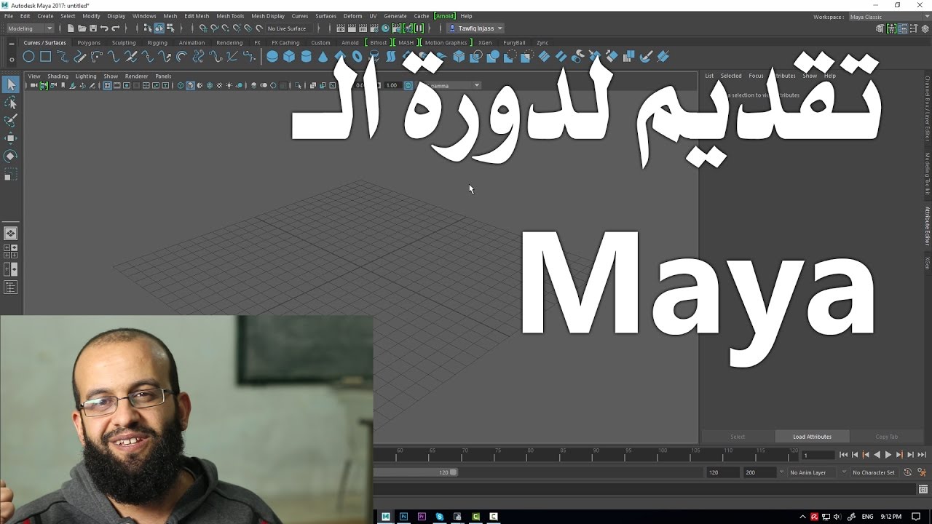Image resolution: width=932 pixels, height=524 pixels.
Task: Open the Modeling menu set dropdown
Action: coord(30,28)
